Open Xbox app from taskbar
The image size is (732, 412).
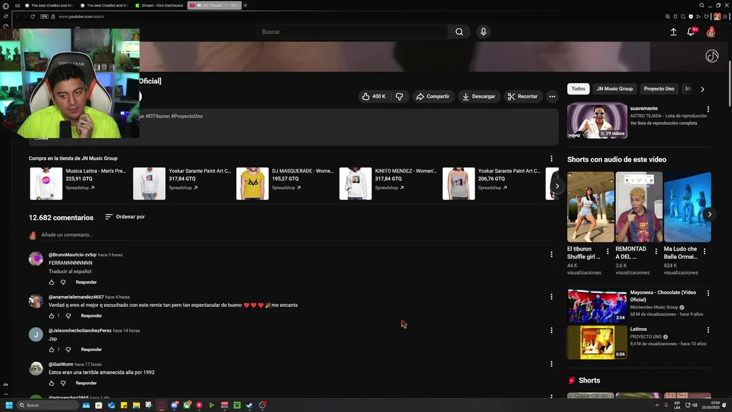click(186, 405)
